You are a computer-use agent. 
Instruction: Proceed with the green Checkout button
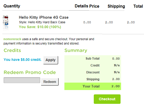point(107,99)
